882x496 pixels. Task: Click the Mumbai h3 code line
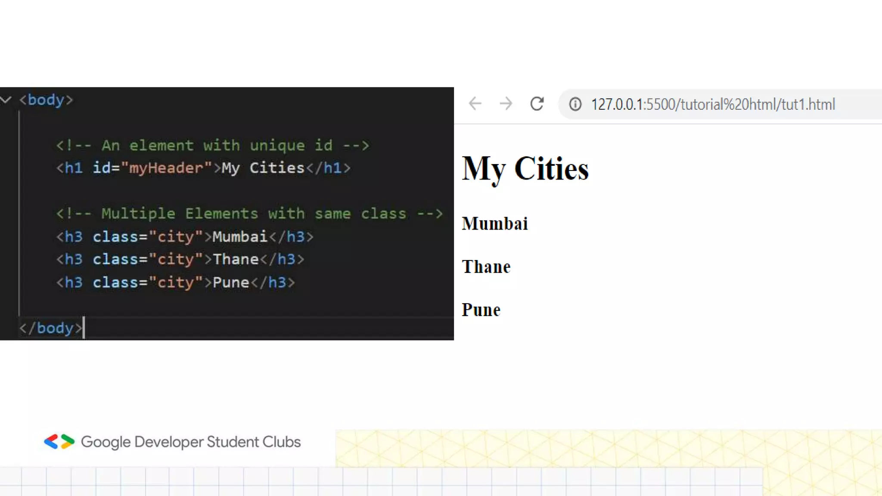pyautogui.click(x=185, y=237)
